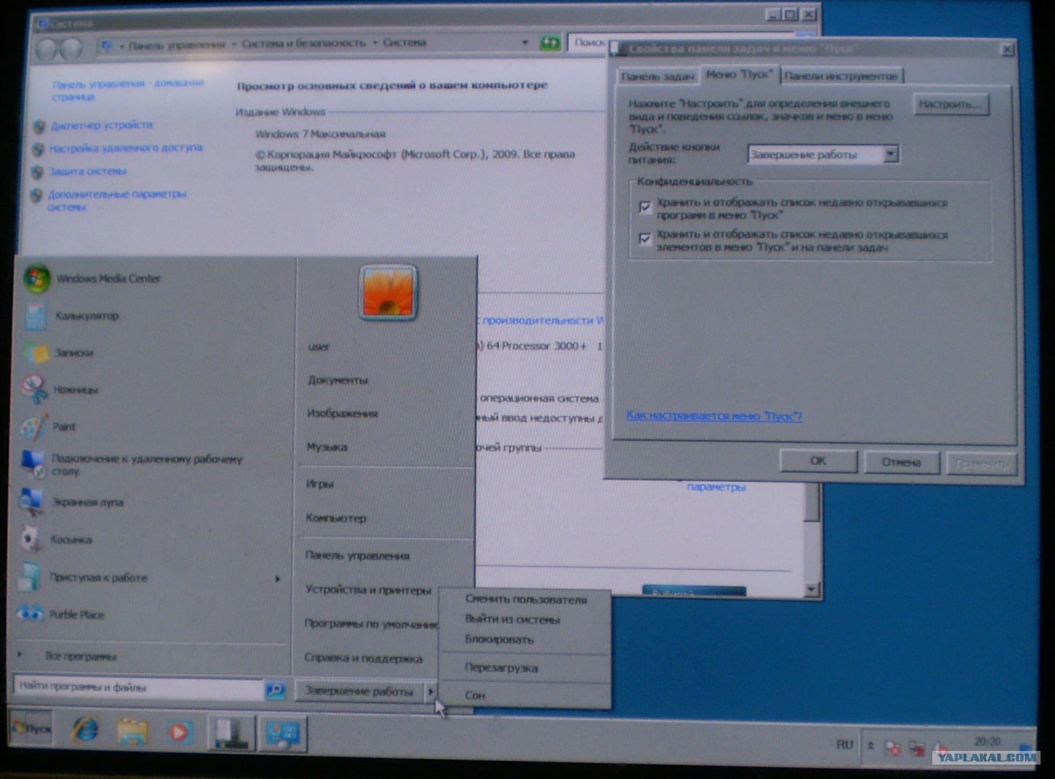The width and height of the screenshot is (1055, 779).
Task: Launch Экранная лупа magnifier
Action: (87, 502)
